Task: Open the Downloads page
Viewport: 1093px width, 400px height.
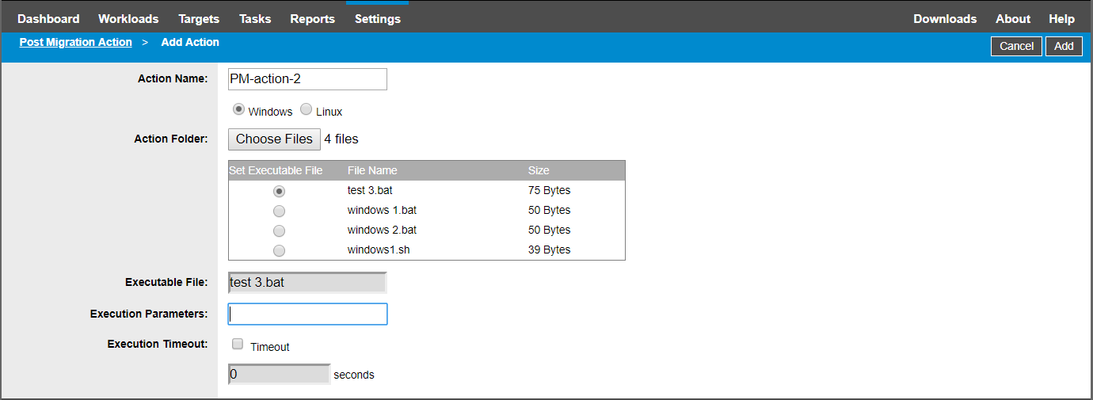Action: coord(945,19)
